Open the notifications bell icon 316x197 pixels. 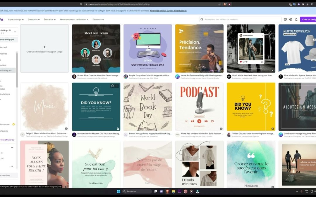296,20
